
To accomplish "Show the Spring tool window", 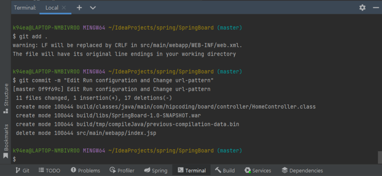I will pos(156,170).
